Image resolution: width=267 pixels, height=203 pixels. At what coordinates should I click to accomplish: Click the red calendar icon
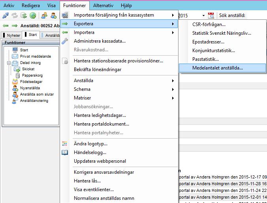pyautogui.click(x=211, y=15)
